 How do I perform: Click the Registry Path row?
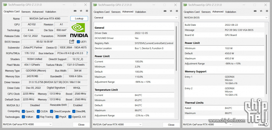(134, 43)
